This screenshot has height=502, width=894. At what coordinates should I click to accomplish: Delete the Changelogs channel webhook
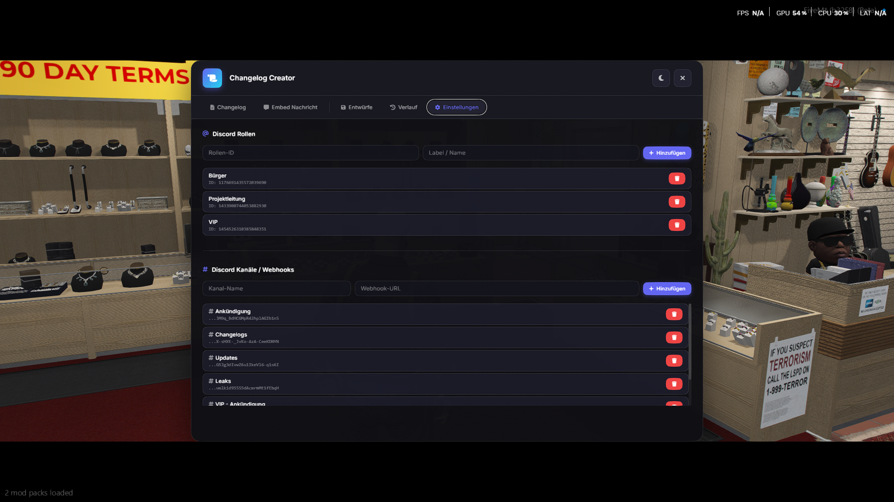[674, 337]
